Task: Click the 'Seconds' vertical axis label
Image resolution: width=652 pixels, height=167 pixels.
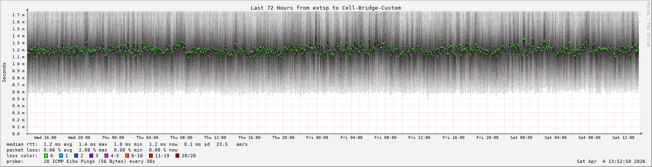Action: coord(4,72)
